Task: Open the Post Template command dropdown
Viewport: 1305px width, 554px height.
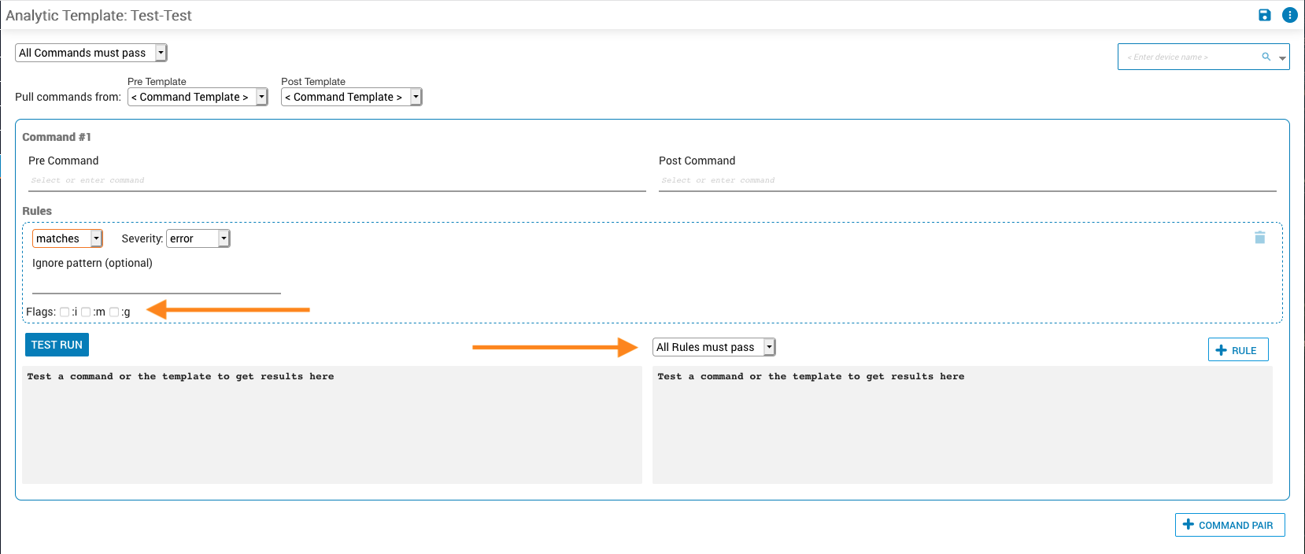Action: pos(351,97)
